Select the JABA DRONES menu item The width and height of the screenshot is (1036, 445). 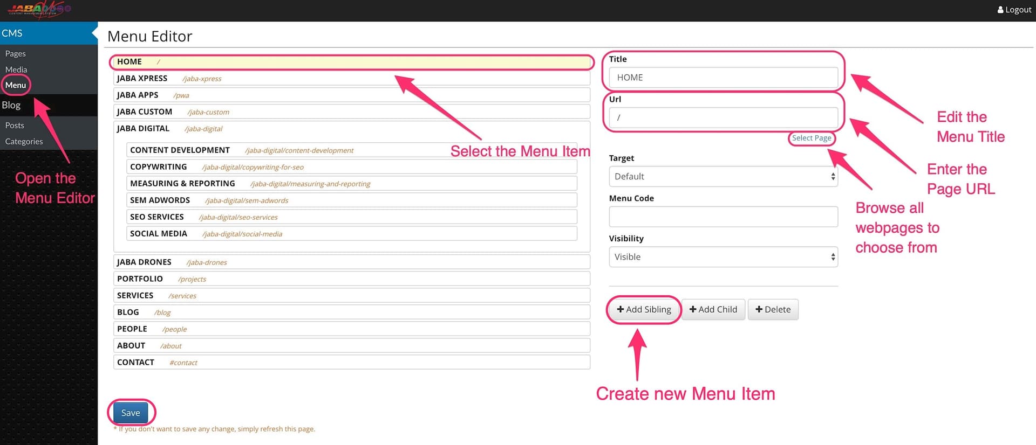(x=352, y=262)
